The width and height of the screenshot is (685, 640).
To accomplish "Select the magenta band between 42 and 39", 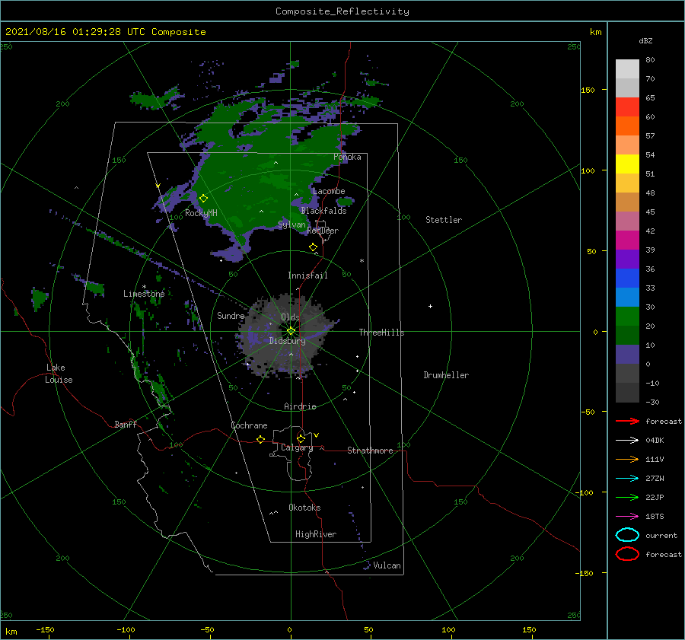I will (x=627, y=240).
